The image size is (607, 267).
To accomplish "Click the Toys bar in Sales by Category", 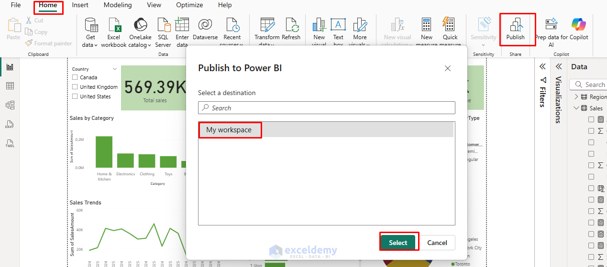I will 168,162.
